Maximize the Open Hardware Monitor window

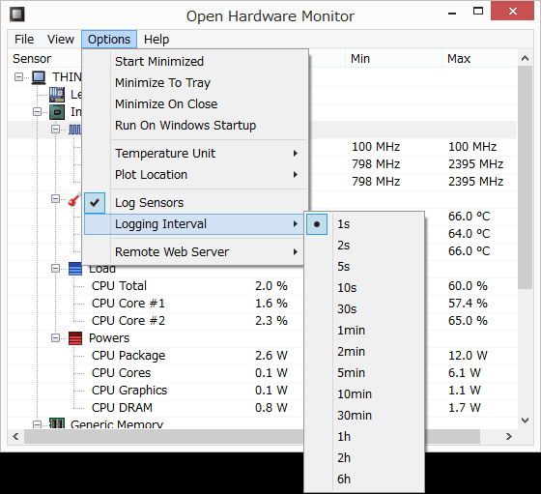pyautogui.click(x=478, y=12)
